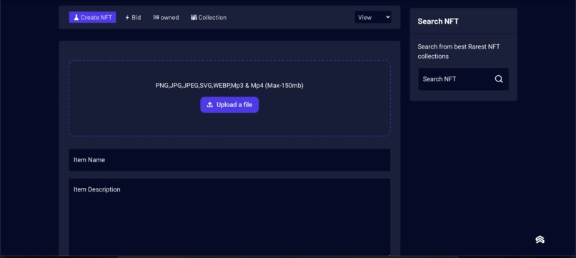
Task: Click the magnifier search icon
Action: [x=499, y=79]
